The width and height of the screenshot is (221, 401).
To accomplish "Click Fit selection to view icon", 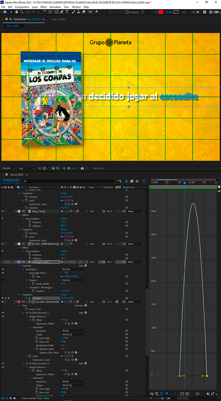I will pos(182,394).
